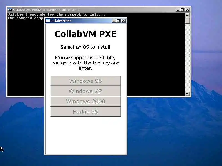The width and height of the screenshot is (222, 166).
Task: Close the CollabVM PXE window
Action: [123, 21]
